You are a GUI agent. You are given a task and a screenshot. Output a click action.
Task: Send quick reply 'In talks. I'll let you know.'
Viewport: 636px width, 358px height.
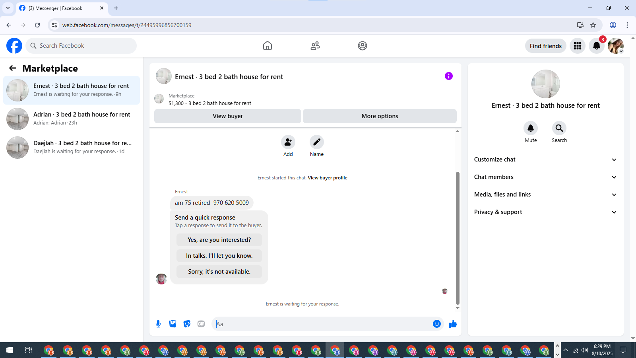[219, 256]
